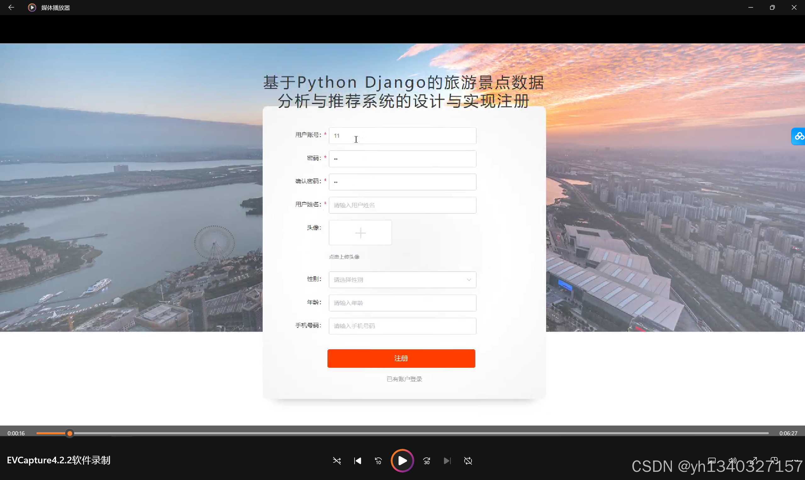Skip backward 10 seconds

pyautogui.click(x=378, y=461)
